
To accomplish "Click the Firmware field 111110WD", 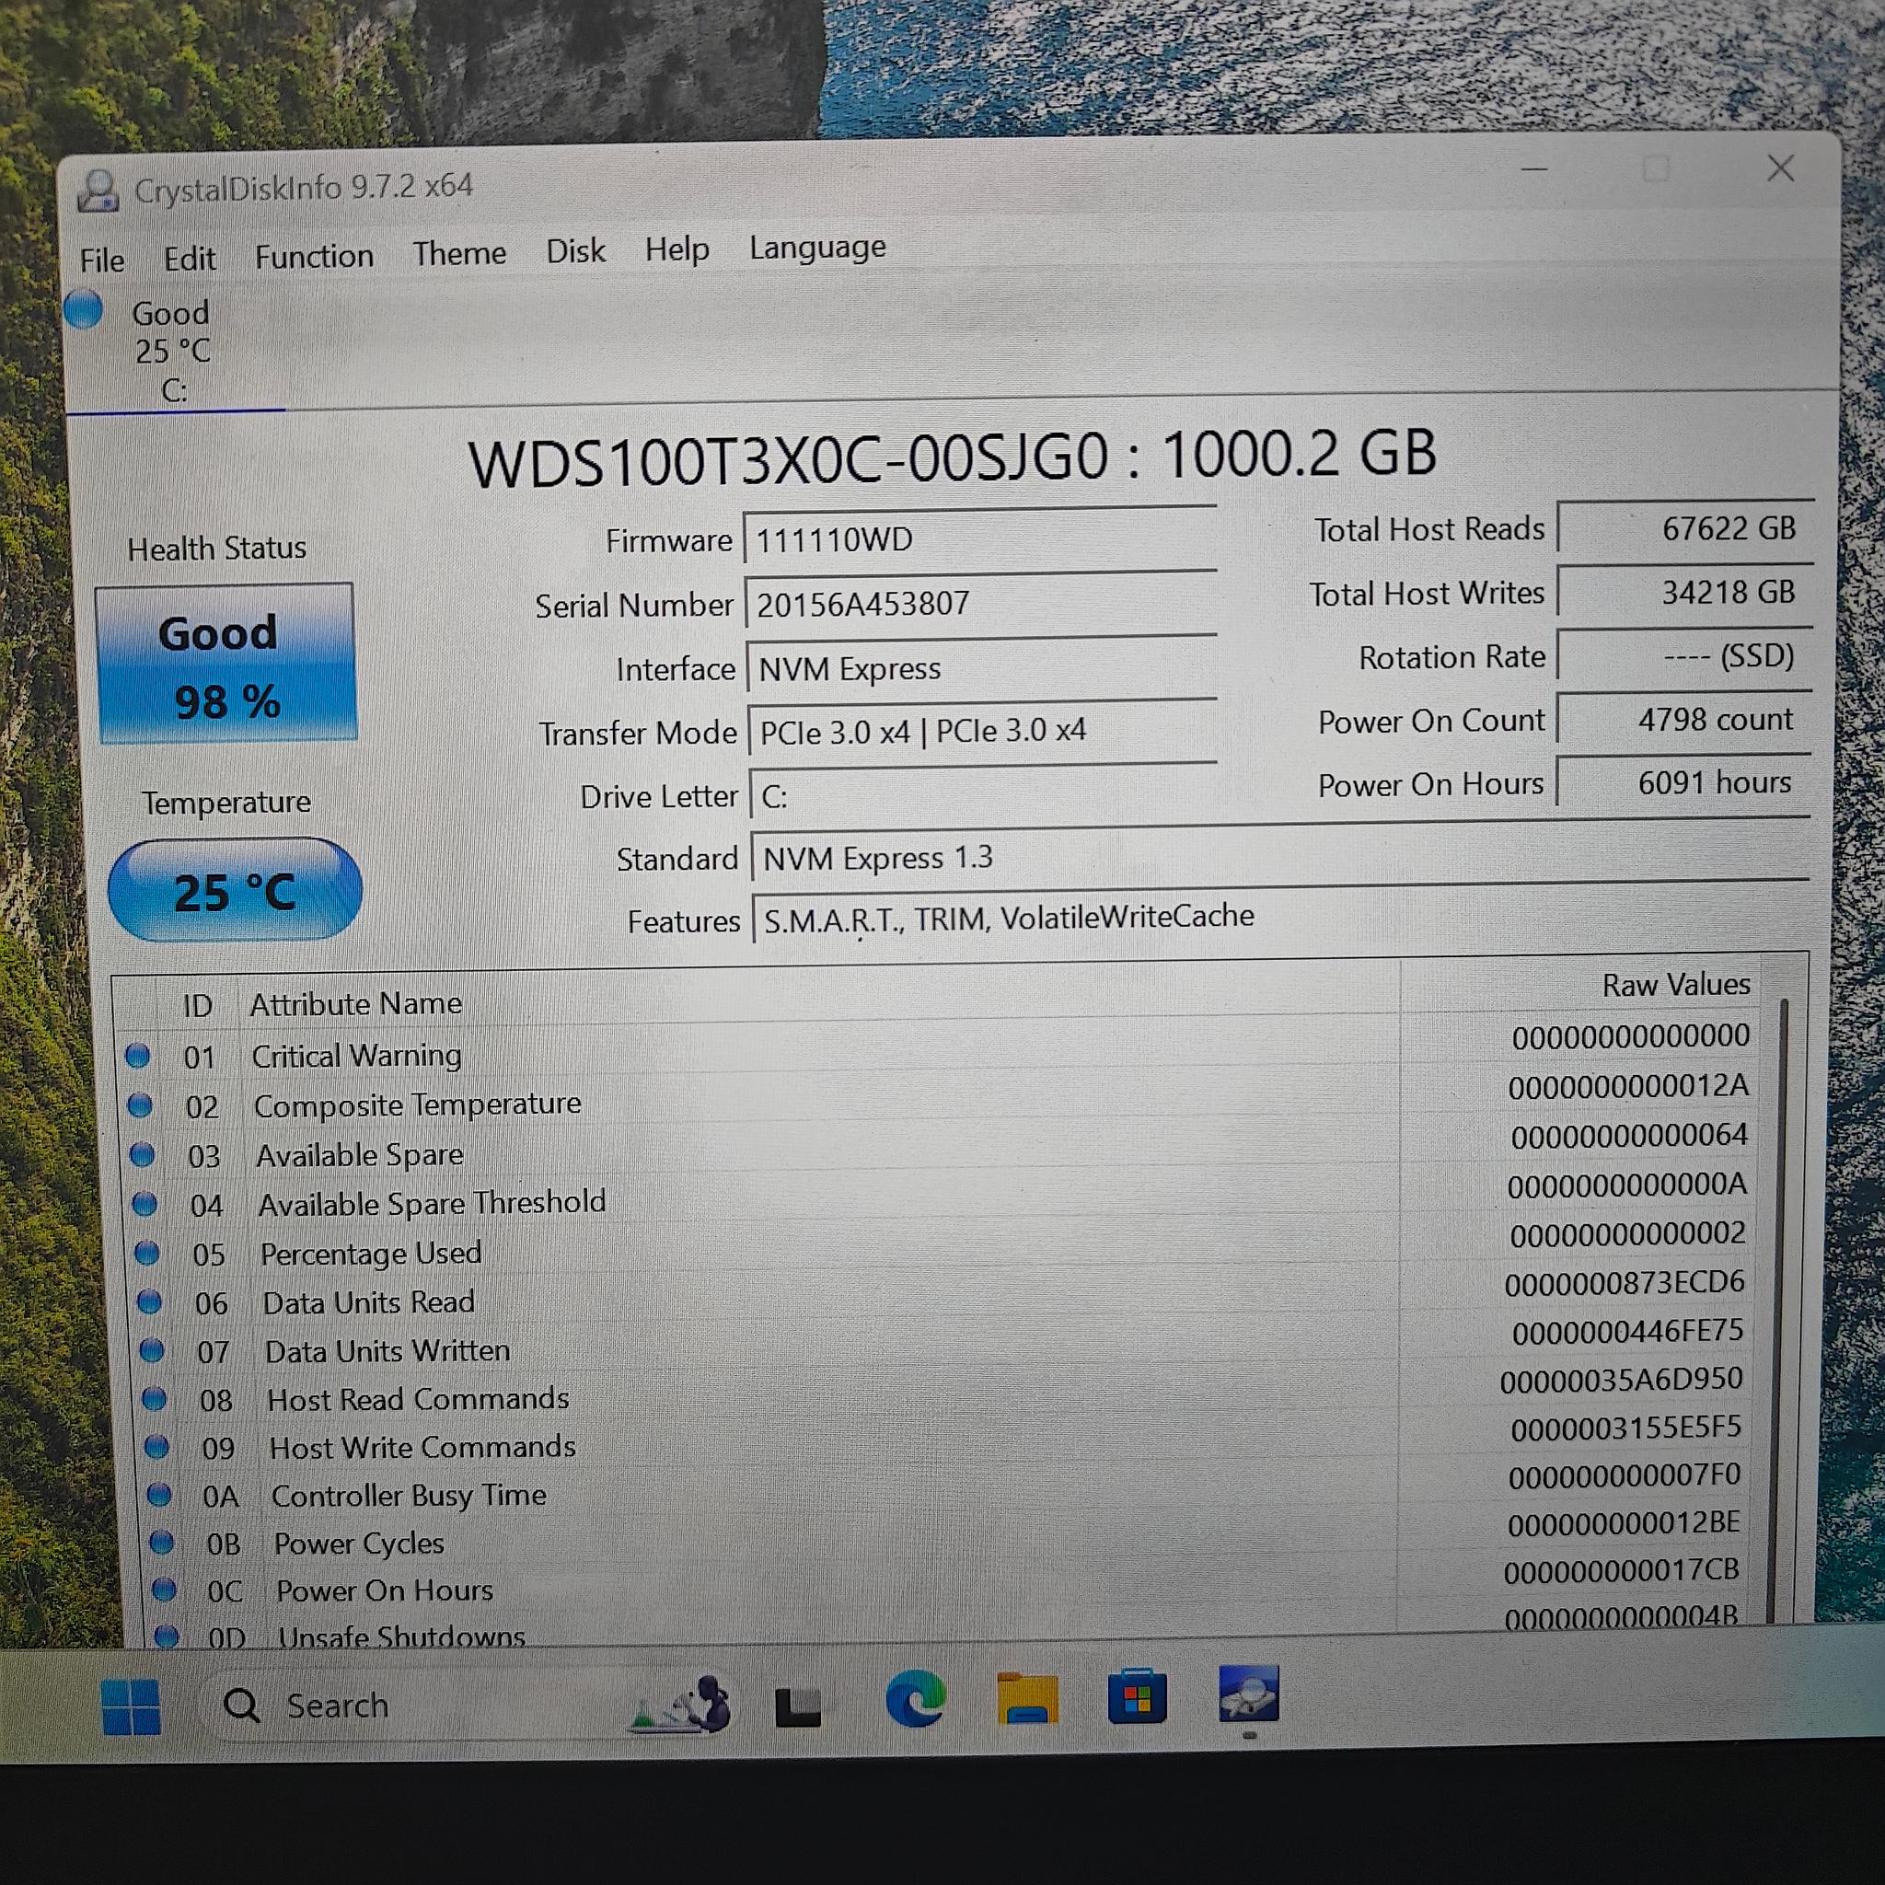I will [x=979, y=538].
